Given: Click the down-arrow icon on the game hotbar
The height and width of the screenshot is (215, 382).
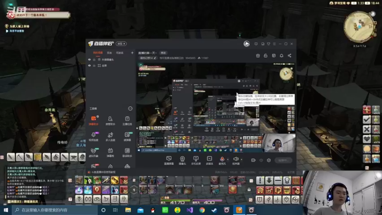Looking at the screenshot, I should (x=269, y=181).
